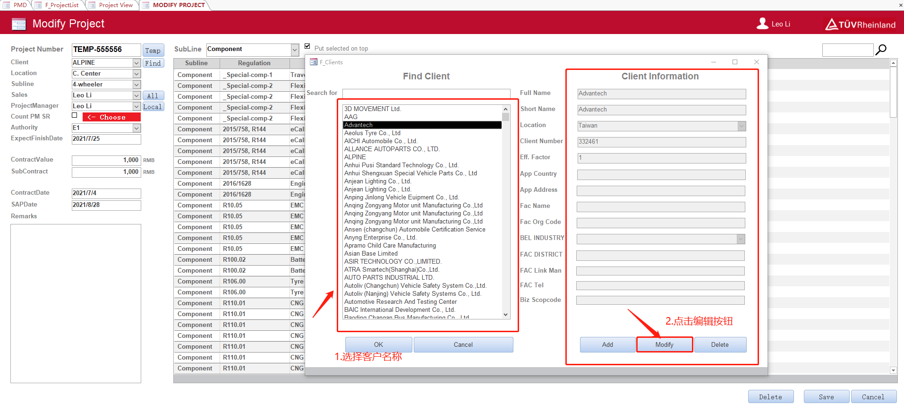
Task: Click the TÜVRheinland logo
Action: [860, 24]
